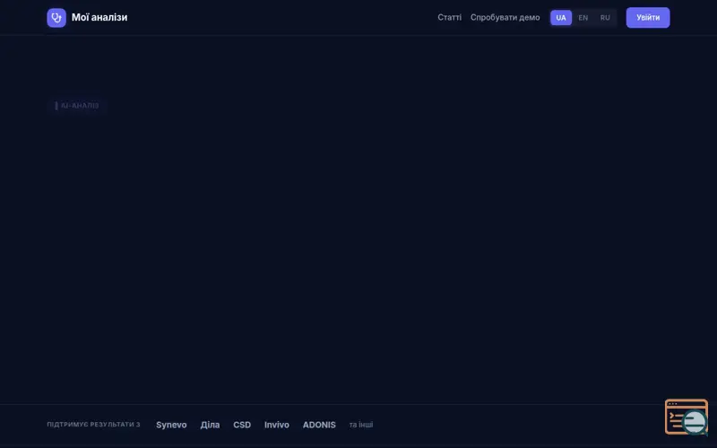Click the Діла lab name

pos(210,425)
